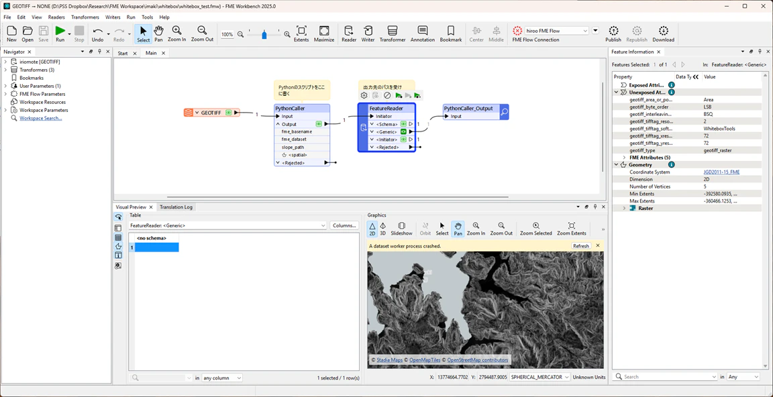Click Zoom Selected in Graphics toolbar

coord(535,228)
